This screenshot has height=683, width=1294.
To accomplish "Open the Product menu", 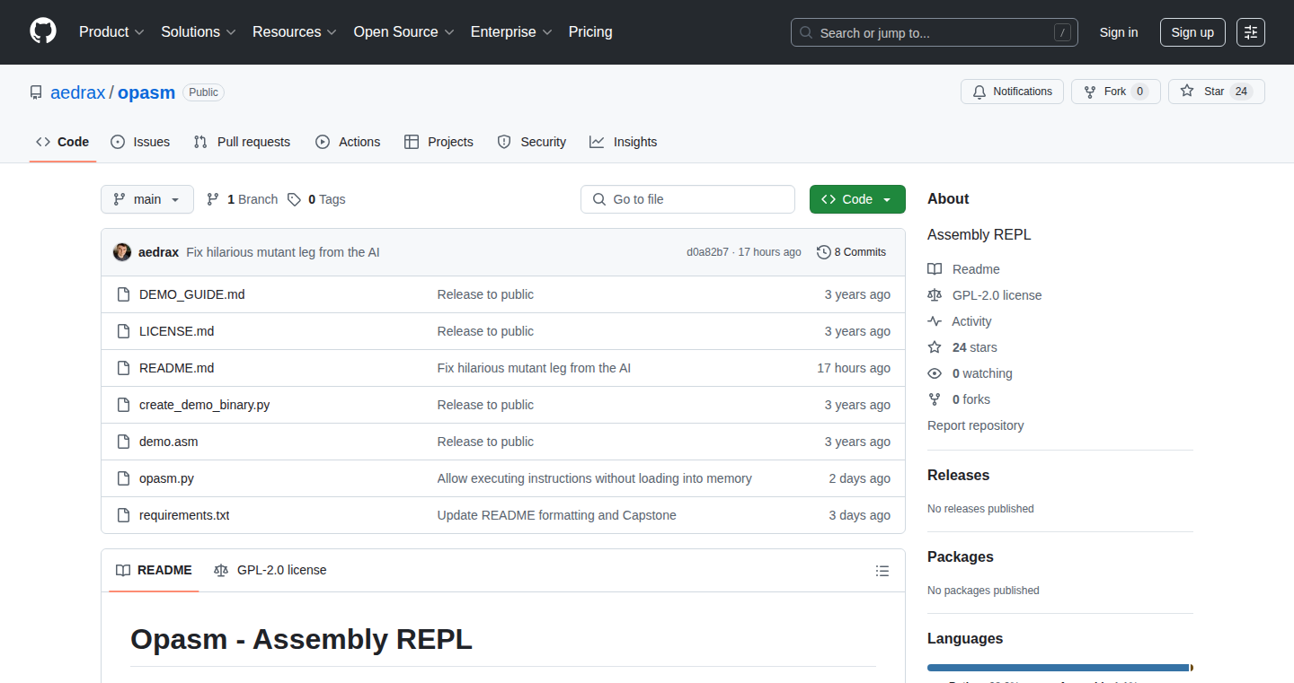I will [x=111, y=31].
